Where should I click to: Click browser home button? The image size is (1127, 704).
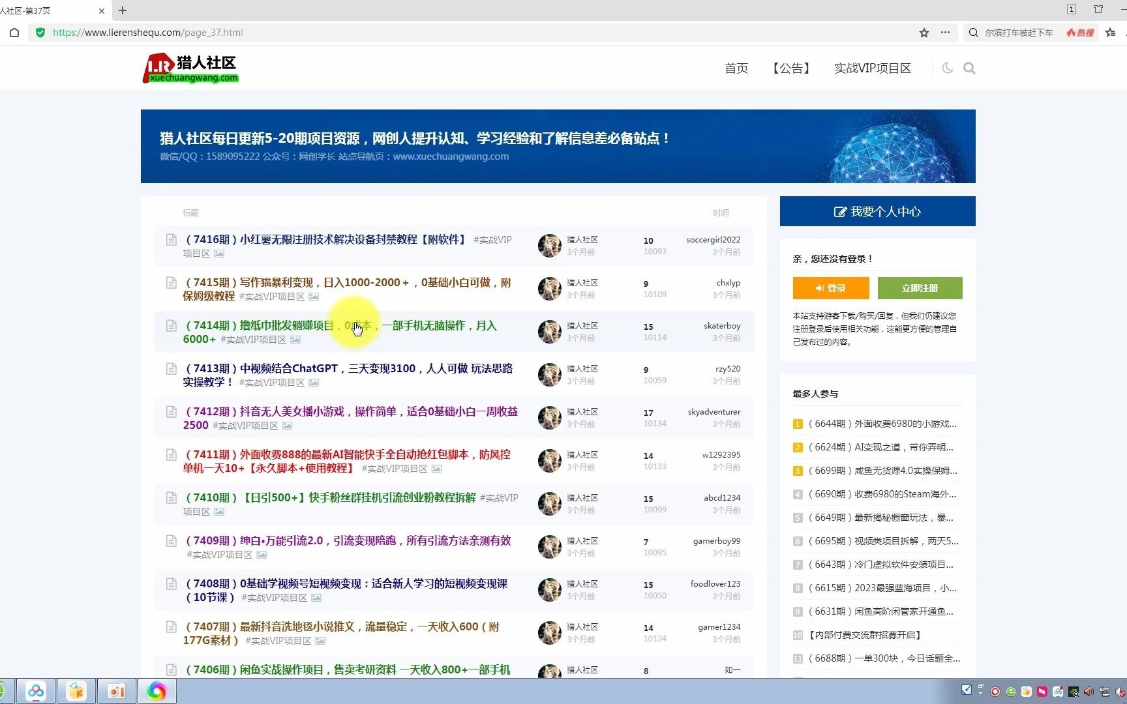click(14, 33)
